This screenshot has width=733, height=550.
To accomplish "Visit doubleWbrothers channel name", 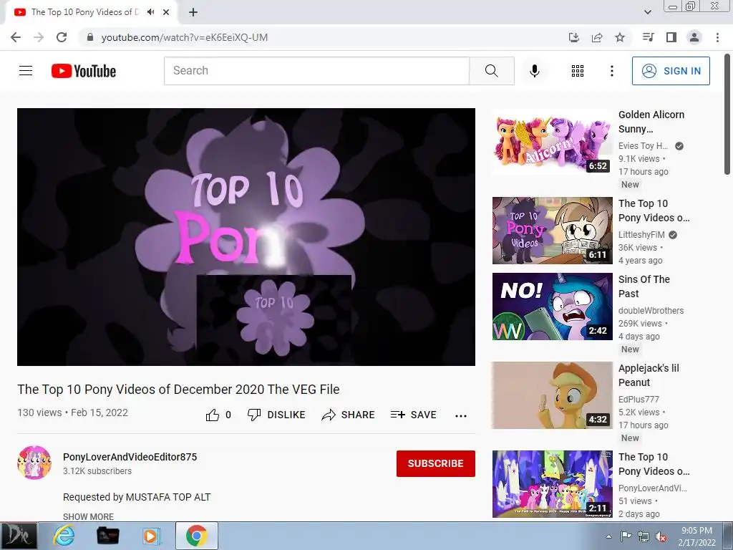I will click(651, 311).
